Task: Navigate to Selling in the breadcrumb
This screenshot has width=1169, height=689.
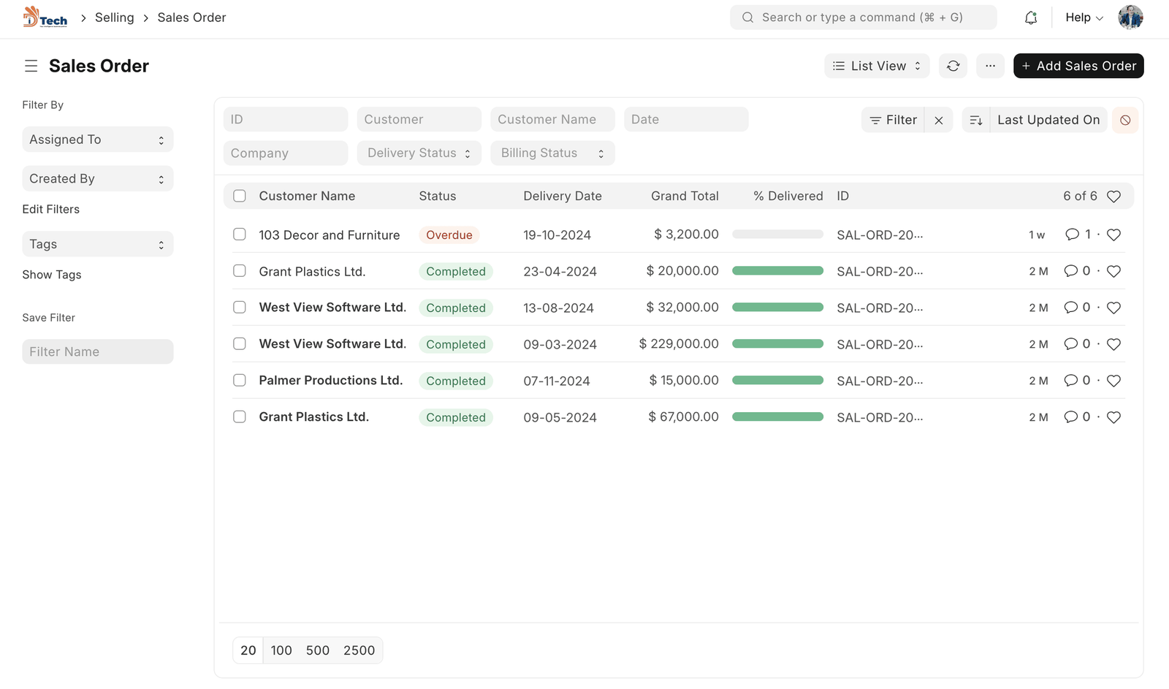Action: coord(115,18)
